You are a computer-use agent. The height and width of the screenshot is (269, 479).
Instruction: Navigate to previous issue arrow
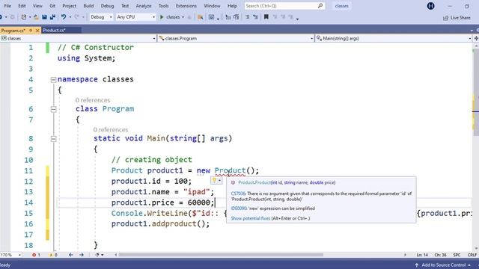click(x=71, y=255)
